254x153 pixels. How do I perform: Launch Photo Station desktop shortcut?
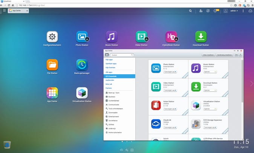82,39
